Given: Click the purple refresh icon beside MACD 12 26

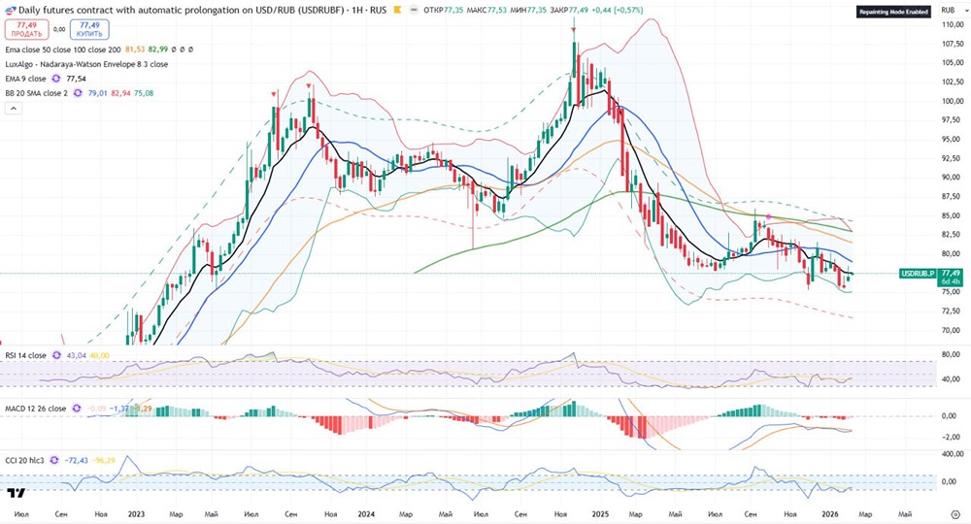Looking at the screenshot, I should click(77, 409).
